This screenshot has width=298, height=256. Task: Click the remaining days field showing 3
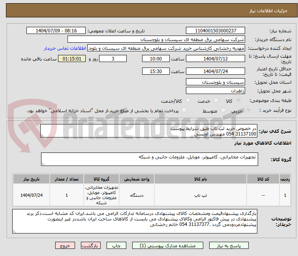pyautogui.click(x=113, y=58)
